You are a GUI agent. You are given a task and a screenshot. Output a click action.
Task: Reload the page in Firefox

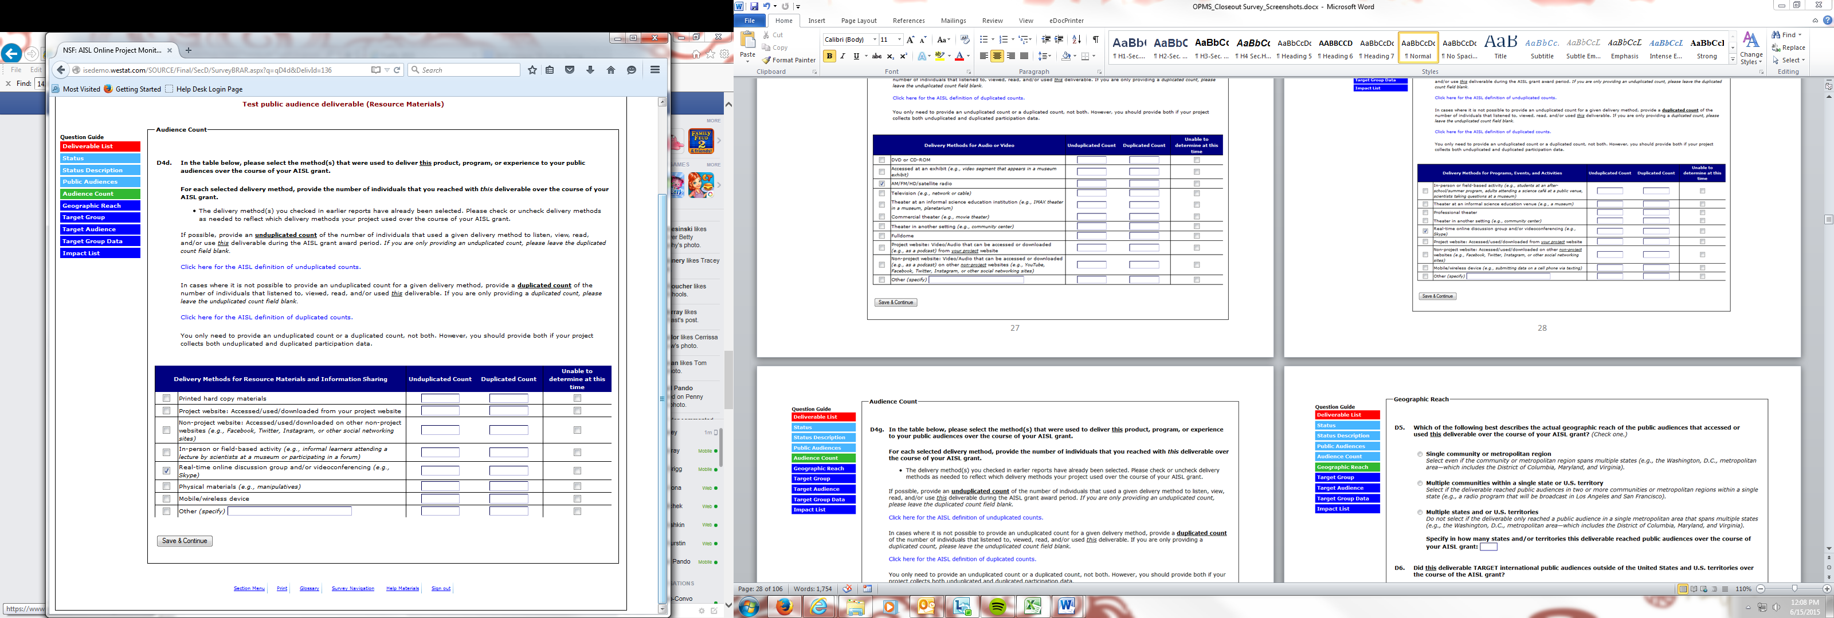click(x=397, y=70)
